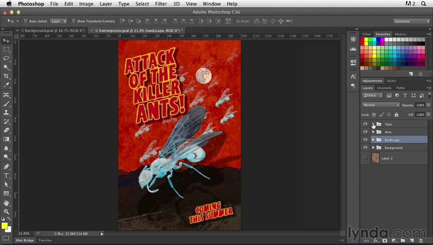
Task: Select the Hand tool
Action: (x=6, y=203)
